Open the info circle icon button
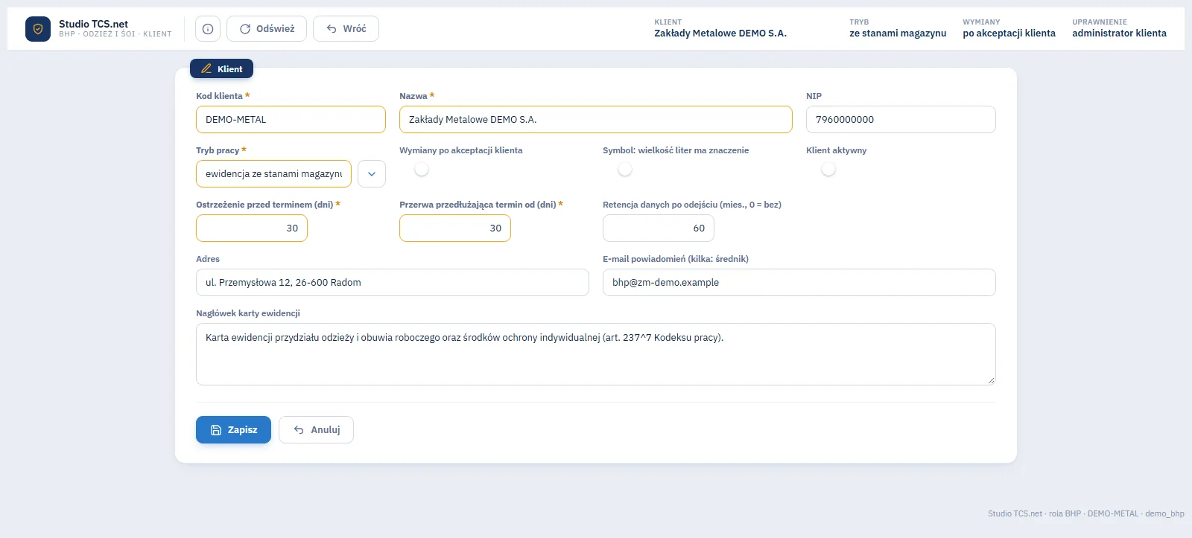The width and height of the screenshot is (1192, 538). point(208,29)
